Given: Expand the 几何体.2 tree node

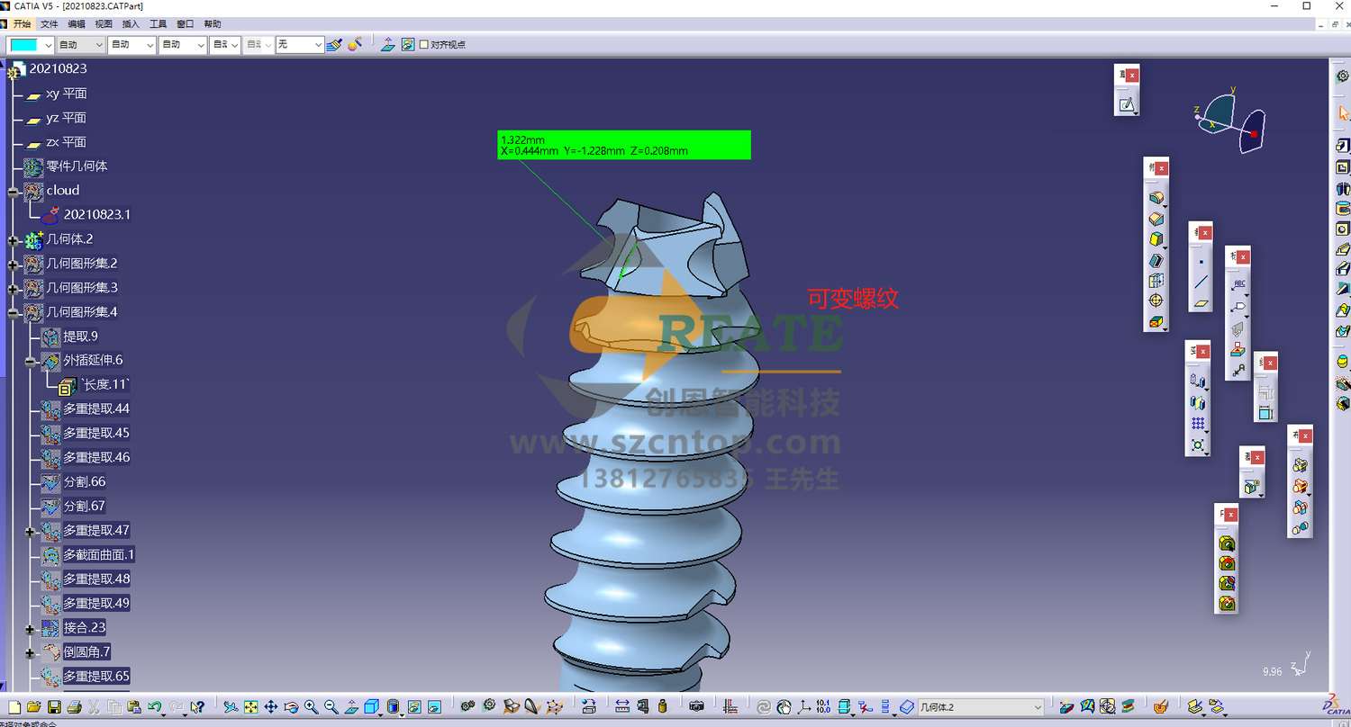Looking at the screenshot, I should pos(14,239).
